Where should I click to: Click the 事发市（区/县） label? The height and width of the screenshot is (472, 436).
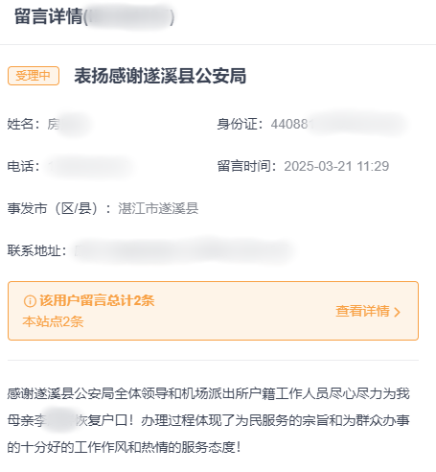59,208
